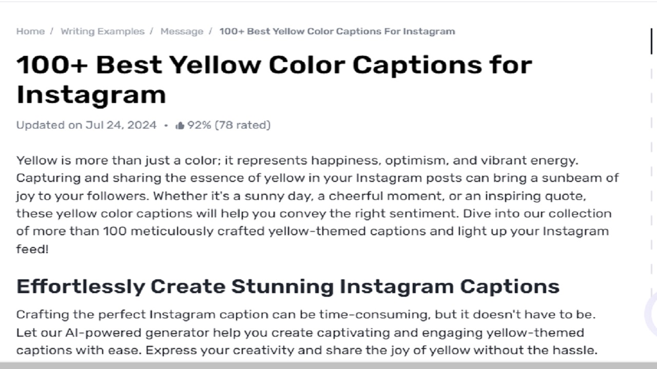The width and height of the screenshot is (657, 369).
Task: Click the first breadcrumb slash separator
Action: pyautogui.click(x=51, y=31)
